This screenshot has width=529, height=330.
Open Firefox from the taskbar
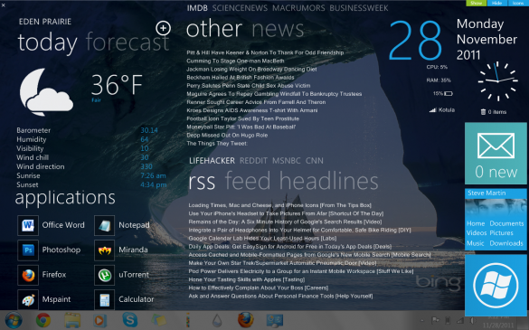click(246, 320)
